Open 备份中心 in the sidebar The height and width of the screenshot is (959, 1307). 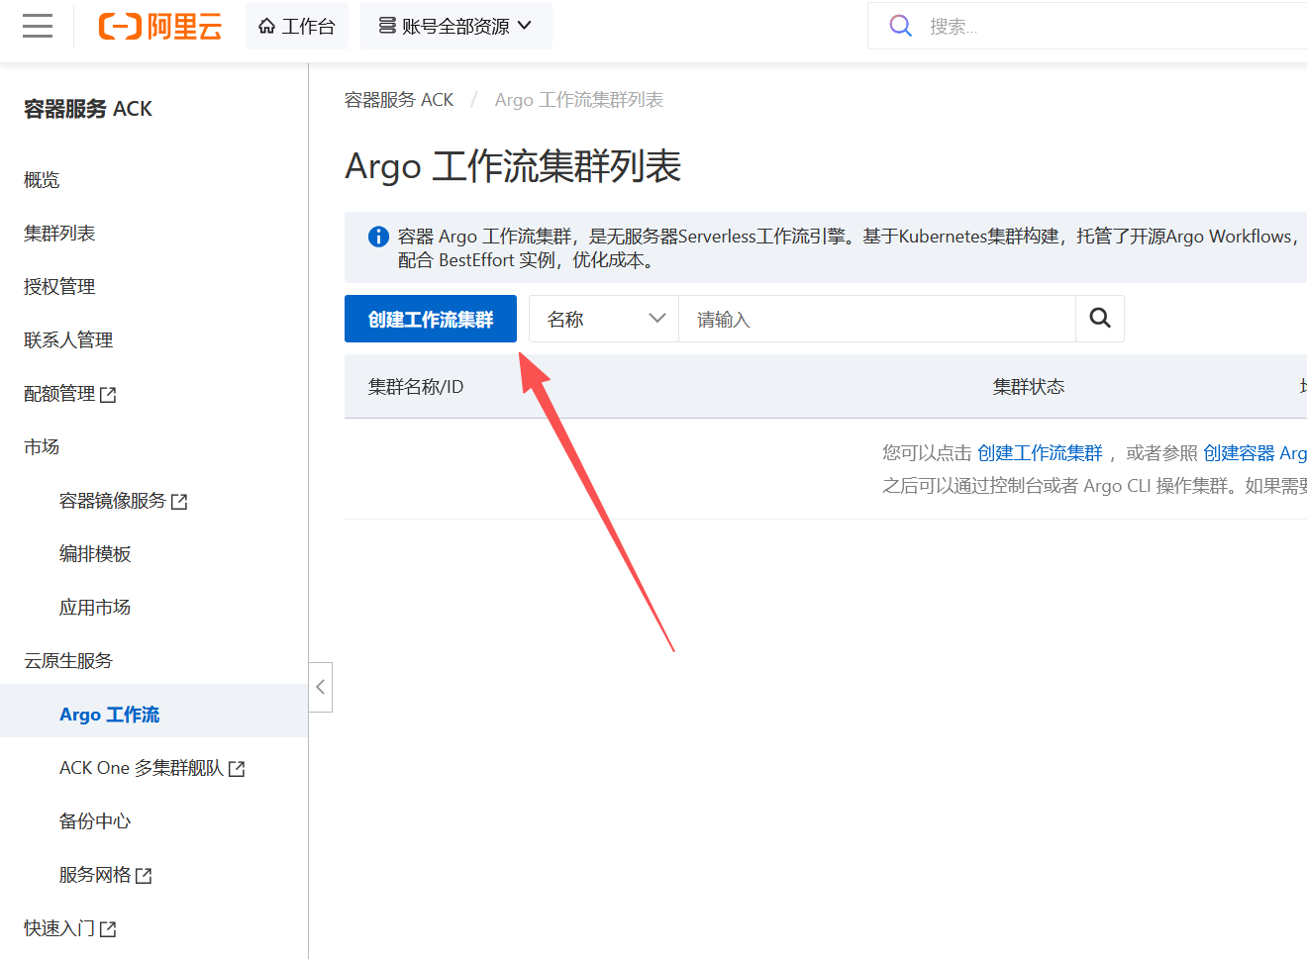pos(95,821)
